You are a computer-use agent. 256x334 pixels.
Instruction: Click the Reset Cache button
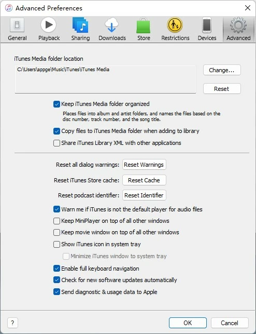(x=144, y=180)
